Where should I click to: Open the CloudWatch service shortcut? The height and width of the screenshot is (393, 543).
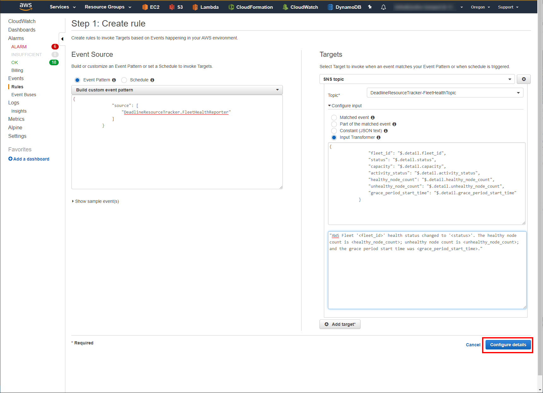[x=300, y=7]
